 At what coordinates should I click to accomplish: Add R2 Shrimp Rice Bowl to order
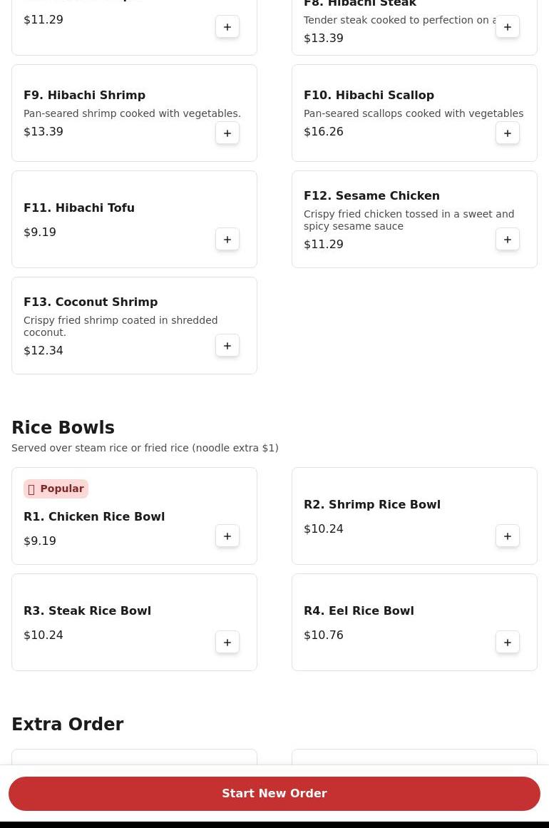[508, 536]
